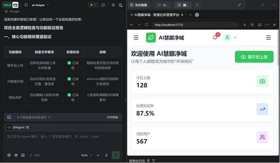Click the 567 活跃用户 value
Viewport: 280px width, 163px height.
[x=142, y=142]
